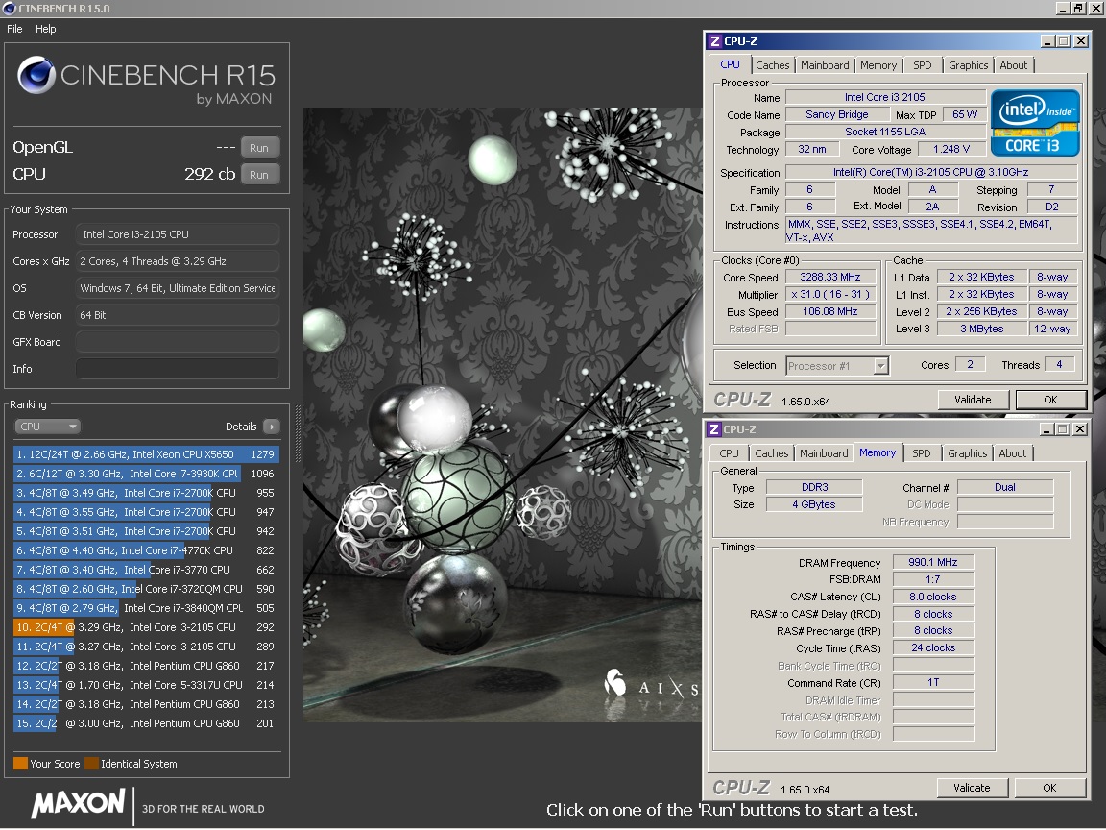
Task: Select ranking row Intel Core i7-3930K
Action: point(146,474)
